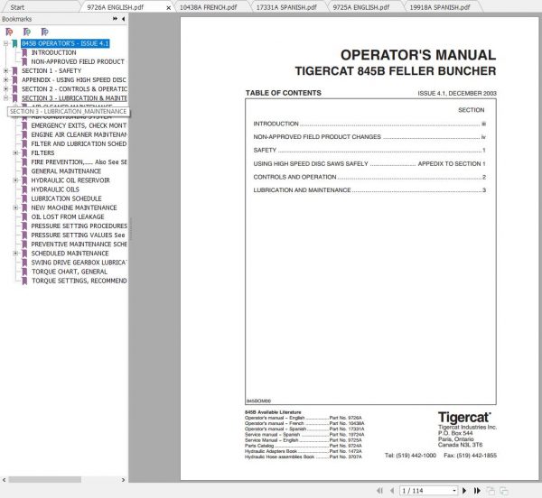Switch to single page view icon
This screenshot has height=498, width=542.
click(x=491, y=491)
